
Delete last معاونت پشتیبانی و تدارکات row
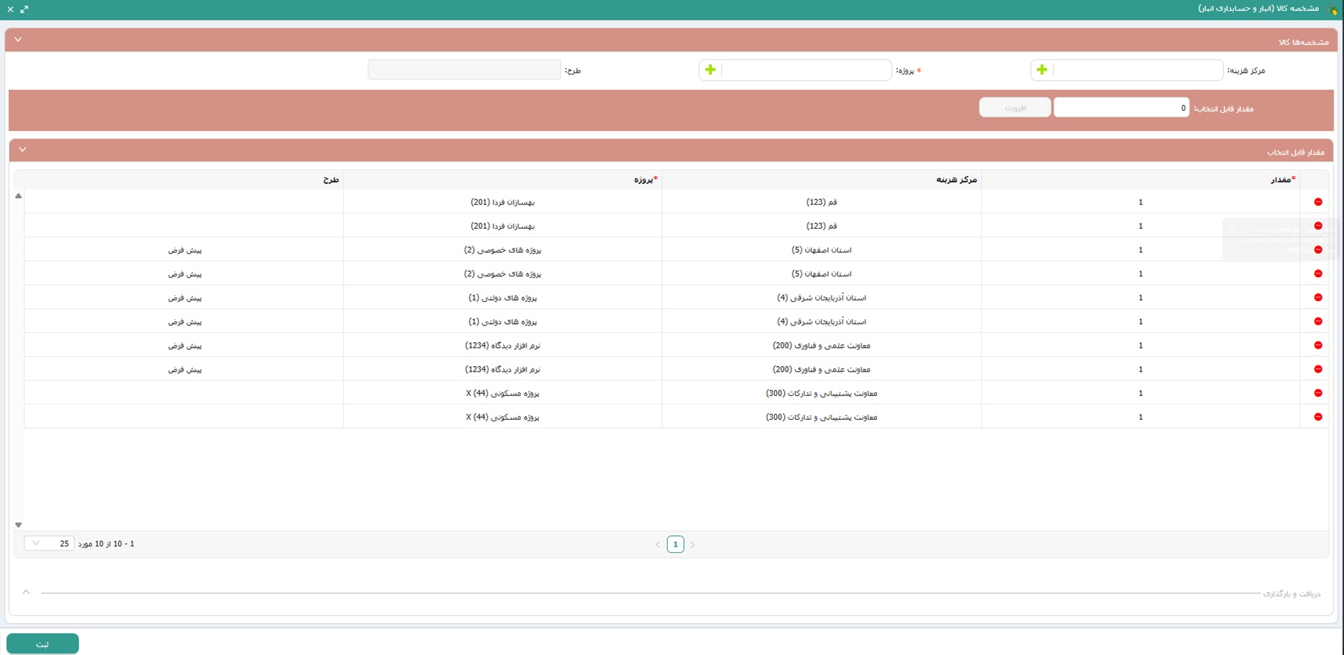coord(1317,417)
